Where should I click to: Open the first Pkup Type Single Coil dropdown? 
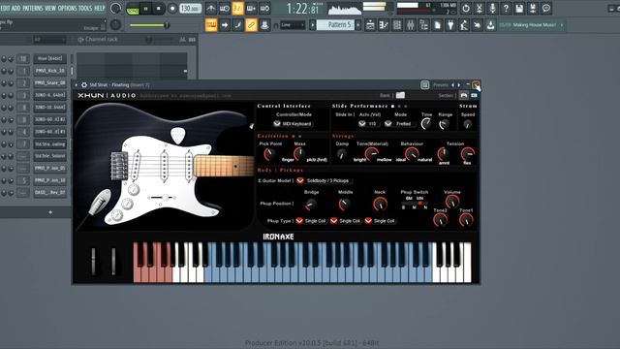point(311,221)
